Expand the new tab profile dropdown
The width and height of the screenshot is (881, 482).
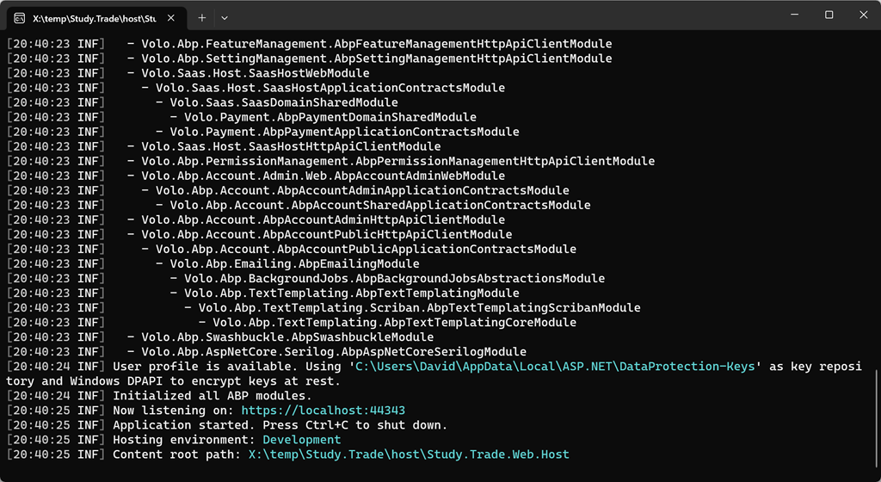(x=225, y=17)
